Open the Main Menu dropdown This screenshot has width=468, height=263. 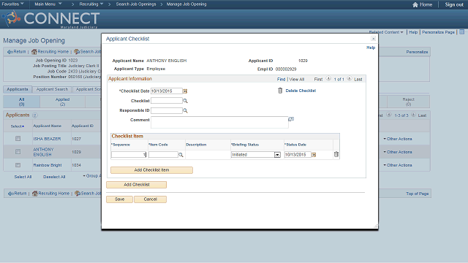point(48,4)
